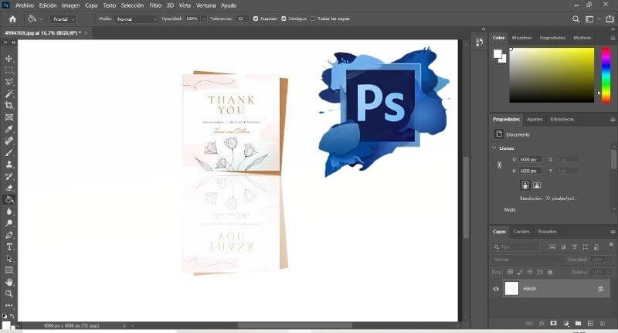Select the Crop tool
Image resolution: width=618 pixels, height=333 pixels.
(x=9, y=105)
